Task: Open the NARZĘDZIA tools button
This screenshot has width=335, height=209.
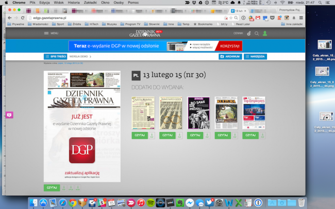Action: pyautogui.click(x=255, y=57)
